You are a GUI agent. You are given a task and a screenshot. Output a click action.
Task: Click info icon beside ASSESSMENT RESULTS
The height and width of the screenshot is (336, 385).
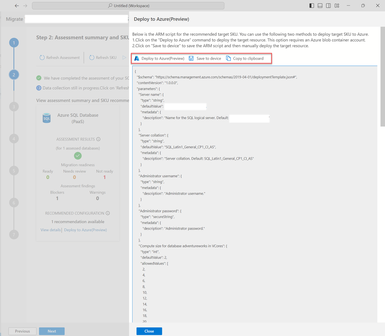pos(98,139)
